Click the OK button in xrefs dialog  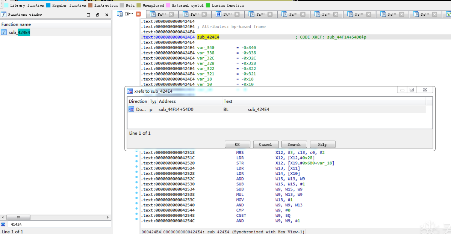[237, 144]
